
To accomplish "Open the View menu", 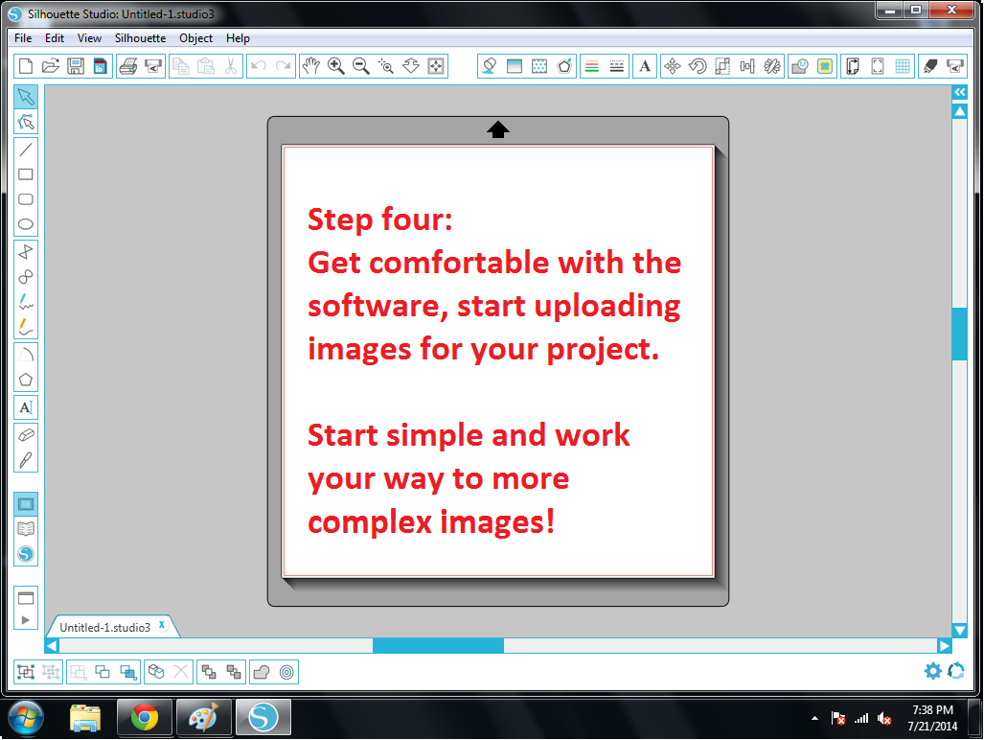I will [x=89, y=38].
